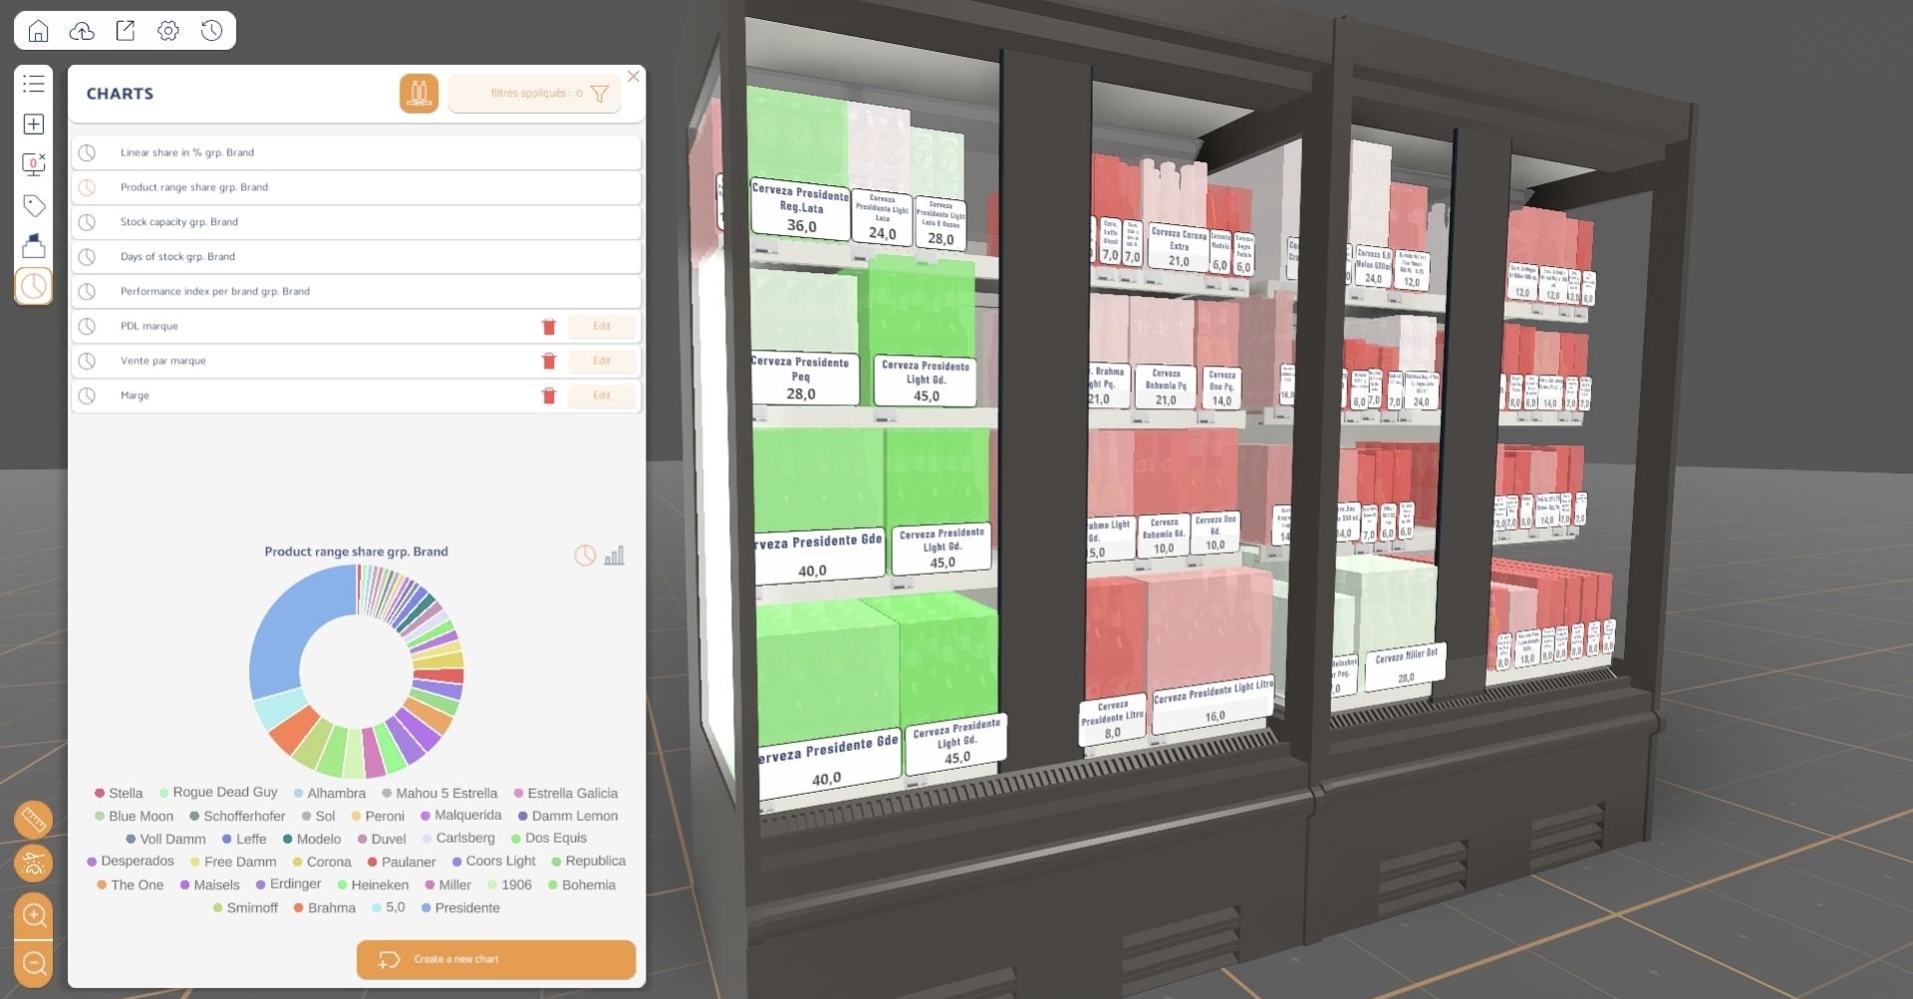Viewport: 1913px width, 999px height.
Task: Delete the Vente par marque chart
Action: point(548,362)
